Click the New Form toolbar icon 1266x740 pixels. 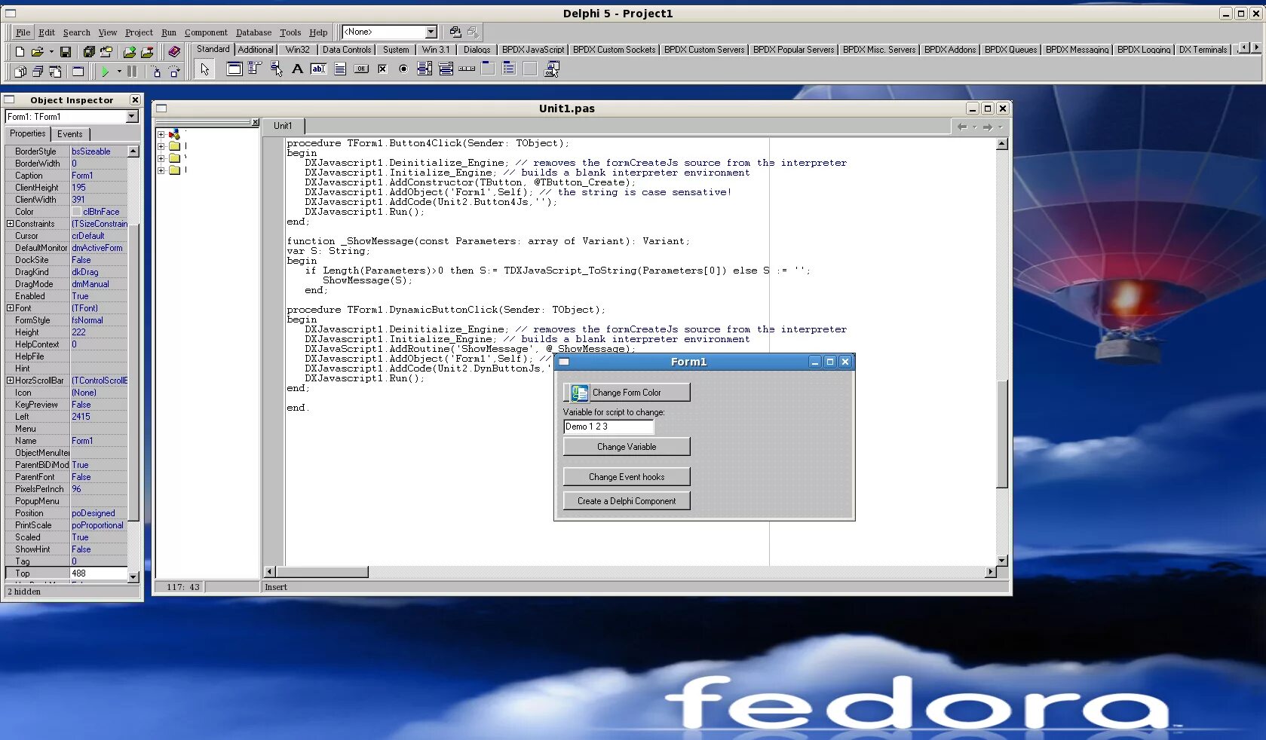78,72
